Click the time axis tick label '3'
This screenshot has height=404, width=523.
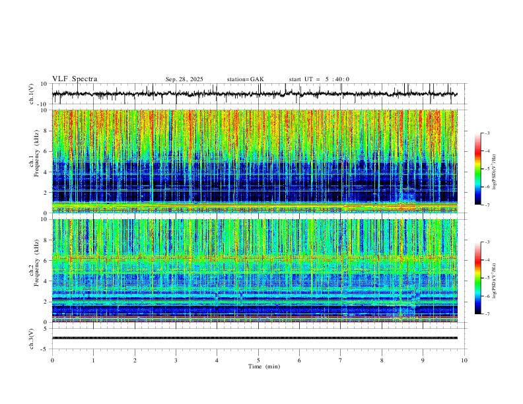coord(176,360)
